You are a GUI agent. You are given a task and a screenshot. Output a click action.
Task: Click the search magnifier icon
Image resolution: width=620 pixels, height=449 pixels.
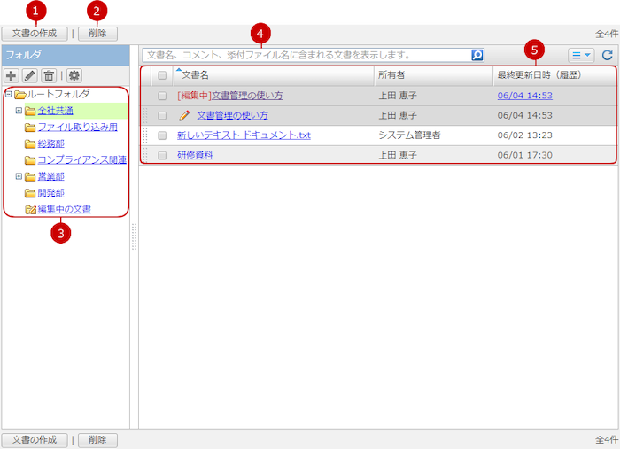477,55
